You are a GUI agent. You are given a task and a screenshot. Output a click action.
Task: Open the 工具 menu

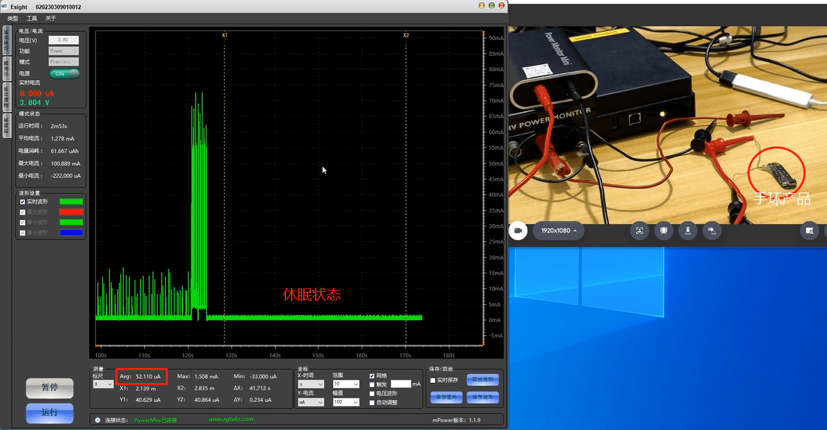click(31, 19)
